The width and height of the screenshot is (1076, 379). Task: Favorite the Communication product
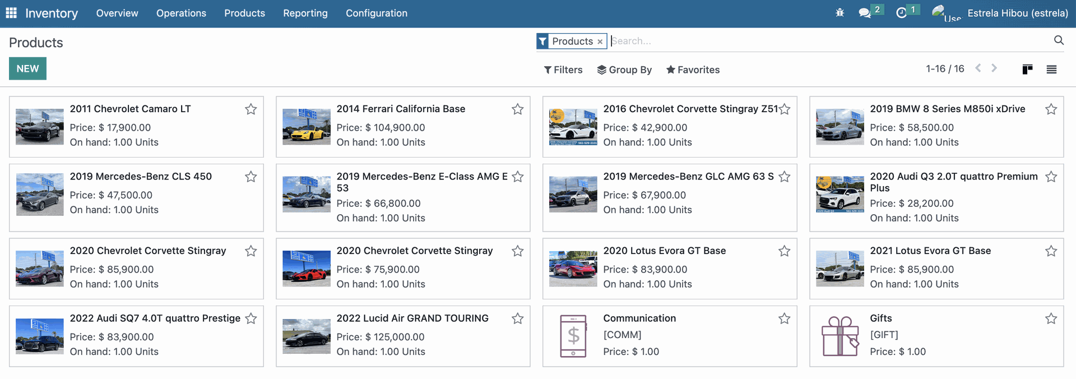click(785, 318)
